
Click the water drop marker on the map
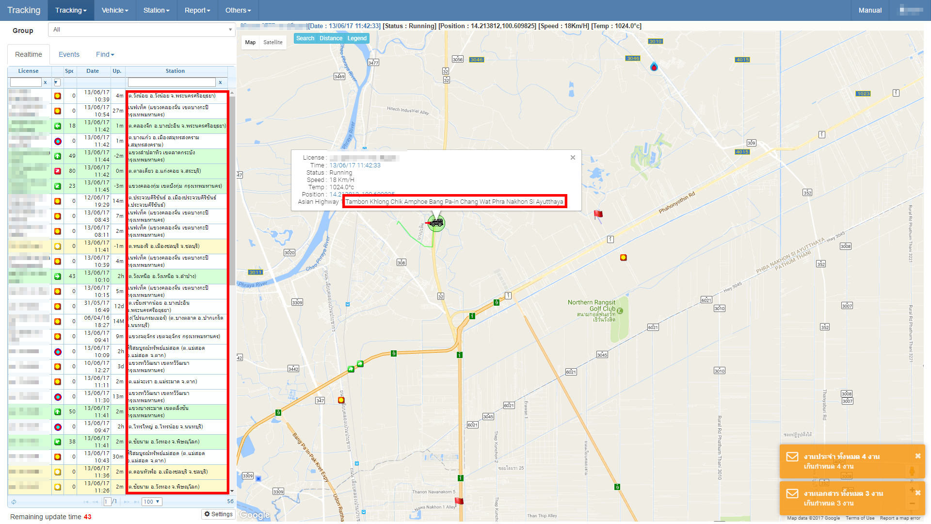654,66
